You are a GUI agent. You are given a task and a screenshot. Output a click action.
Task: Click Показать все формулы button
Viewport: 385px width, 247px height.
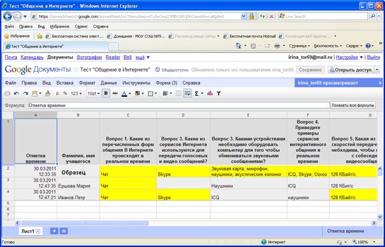[353, 105]
